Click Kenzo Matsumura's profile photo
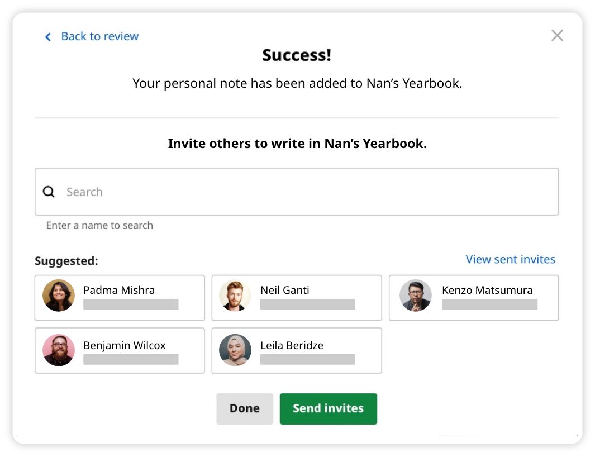 (416, 296)
